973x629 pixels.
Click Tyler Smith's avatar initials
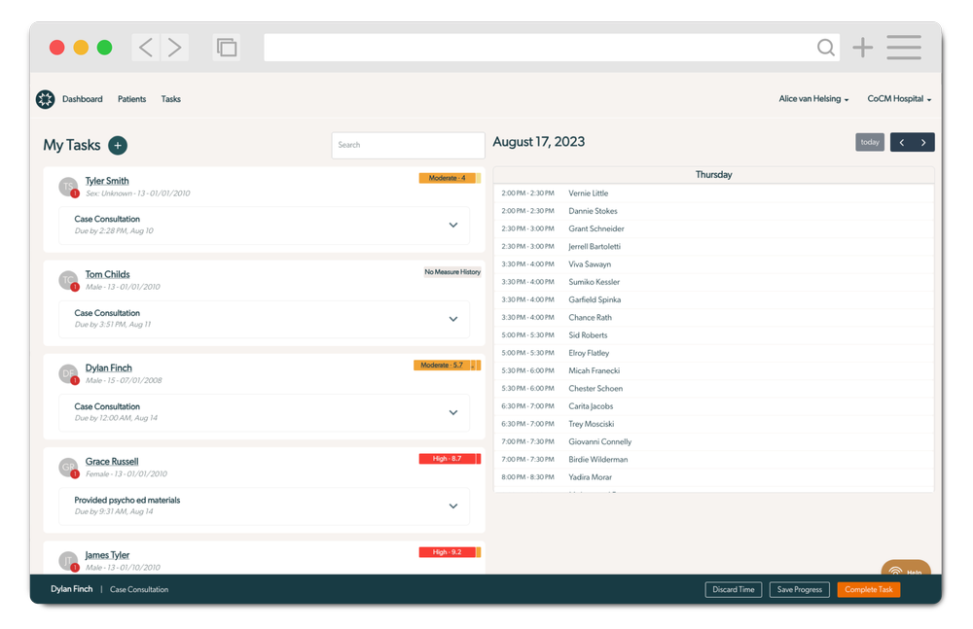(68, 186)
